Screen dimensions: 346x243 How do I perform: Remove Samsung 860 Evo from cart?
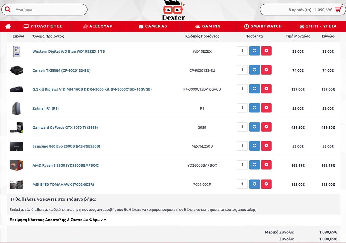tap(266, 146)
